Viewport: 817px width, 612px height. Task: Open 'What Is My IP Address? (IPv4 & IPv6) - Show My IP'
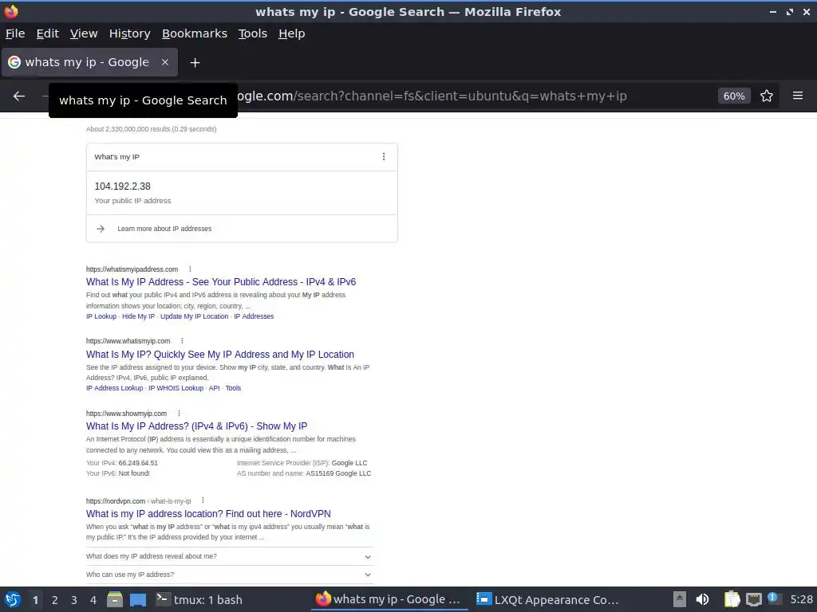[196, 426]
